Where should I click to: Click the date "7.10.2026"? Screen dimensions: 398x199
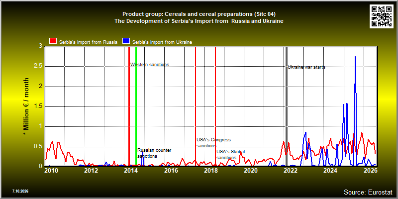20,191
